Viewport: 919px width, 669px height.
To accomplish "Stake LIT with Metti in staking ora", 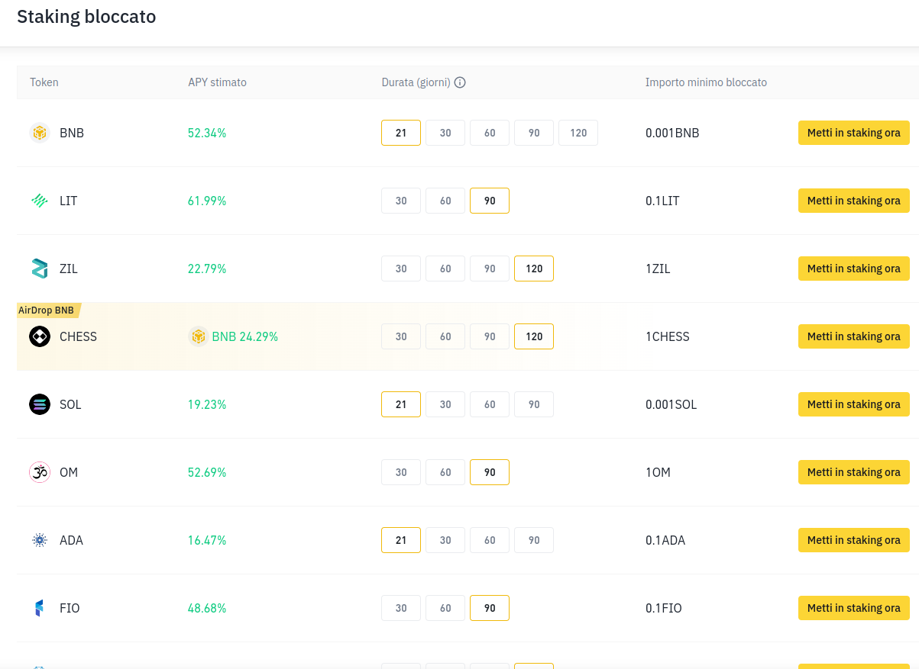I will [x=854, y=201].
